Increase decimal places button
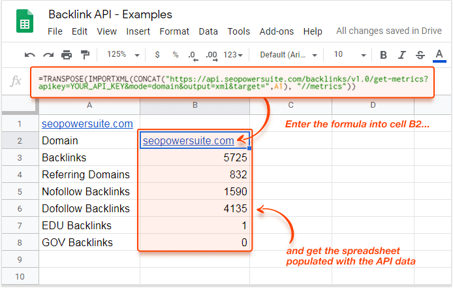 click(x=211, y=56)
